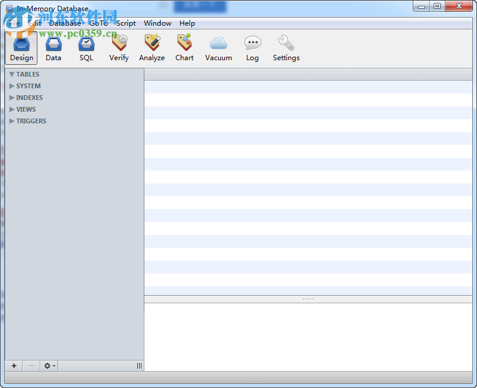Open the Data view icon
The width and height of the screenshot is (477, 388).
click(x=53, y=47)
